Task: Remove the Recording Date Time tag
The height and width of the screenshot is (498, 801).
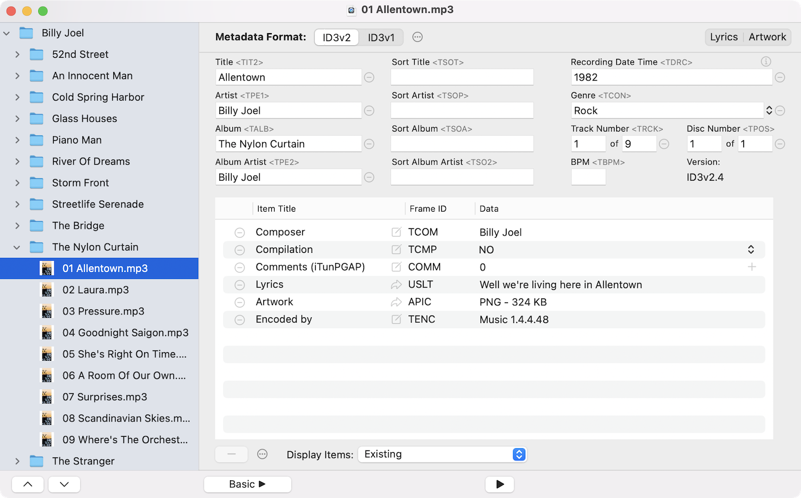Action: 780,77
